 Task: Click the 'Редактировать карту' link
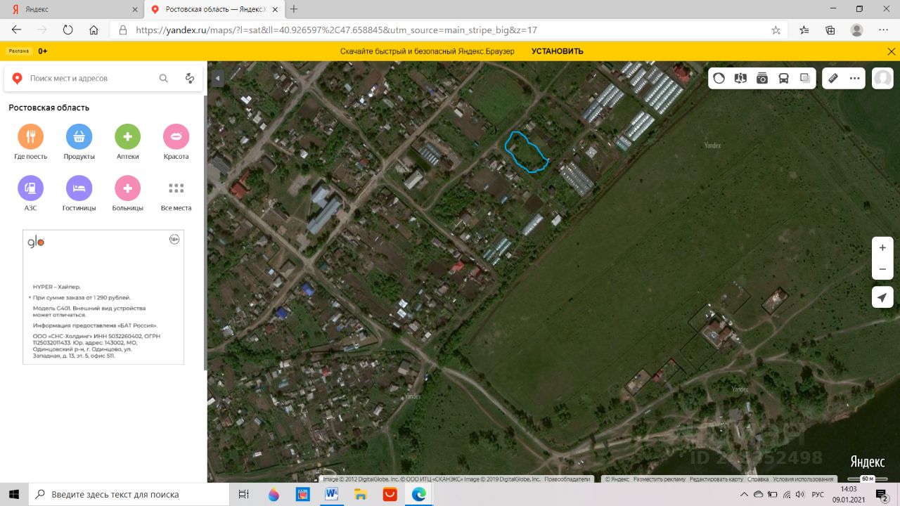[716, 479]
